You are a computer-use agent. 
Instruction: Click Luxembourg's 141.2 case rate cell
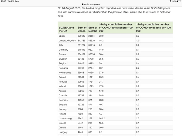[117, 118]
